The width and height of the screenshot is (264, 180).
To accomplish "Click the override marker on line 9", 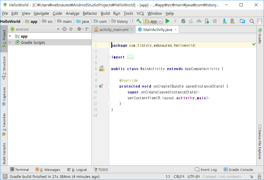I will point(101,86).
